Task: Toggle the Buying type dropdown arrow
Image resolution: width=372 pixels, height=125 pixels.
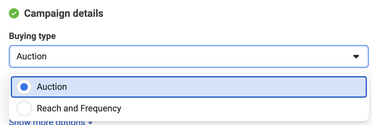Action: coord(356,56)
